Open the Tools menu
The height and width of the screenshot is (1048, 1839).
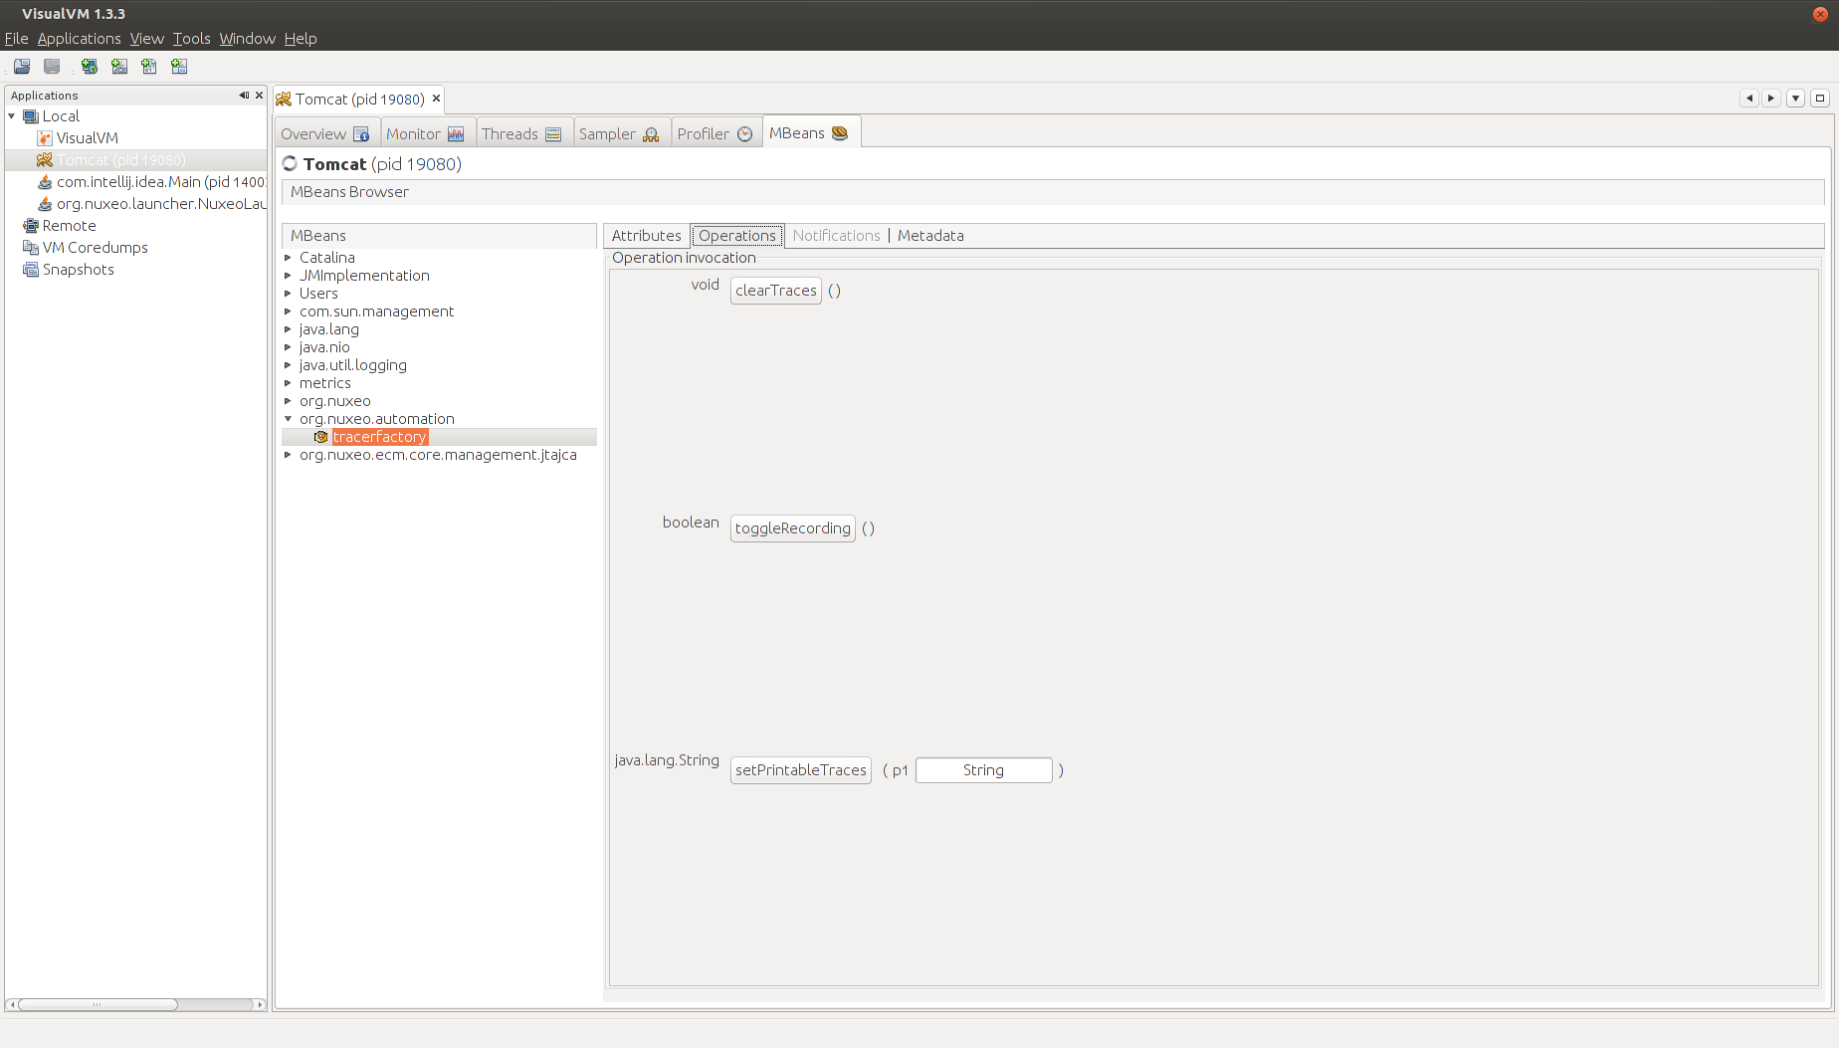(191, 39)
